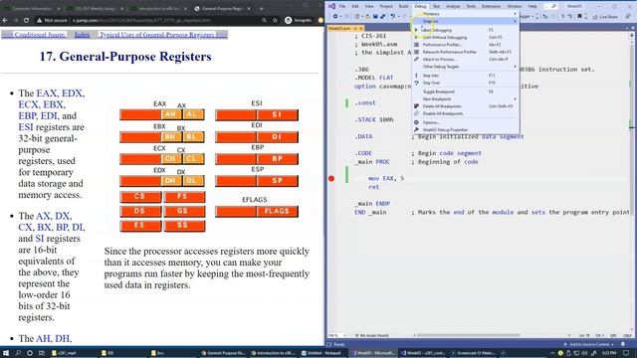Open a new browser tab
This screenshot has height=358, width=637.
click(261, 8)
